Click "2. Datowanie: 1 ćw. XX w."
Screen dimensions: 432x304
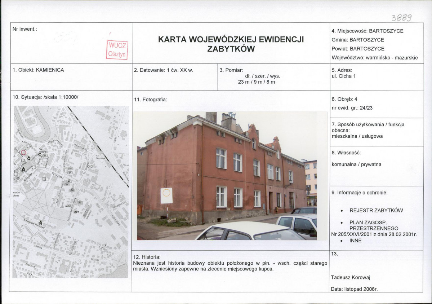pyautogui.click(x=164, y=70)
